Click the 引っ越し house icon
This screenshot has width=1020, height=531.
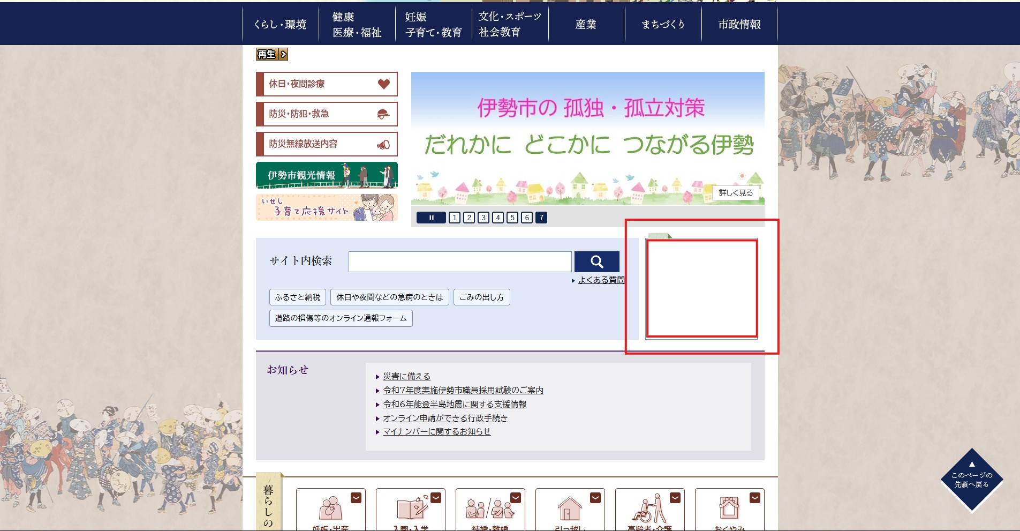click(570, 508)
